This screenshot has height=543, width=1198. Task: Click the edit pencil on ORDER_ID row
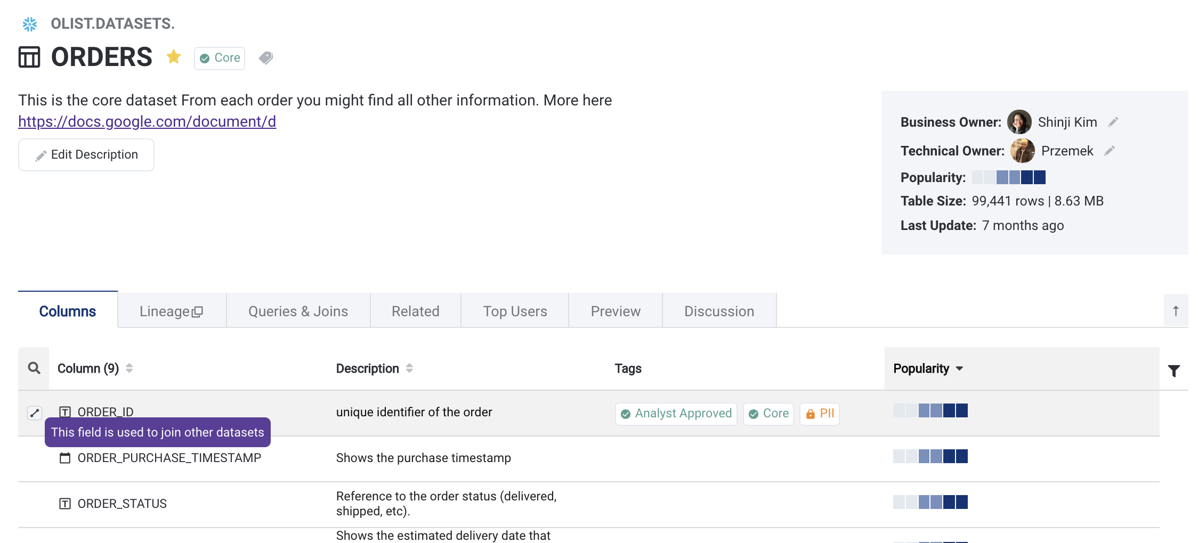pos(35,413)
